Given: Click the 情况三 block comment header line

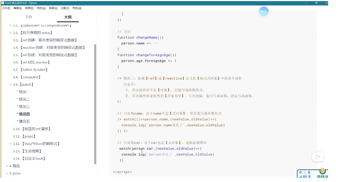Looking at the screenshot, I should click(179, 78).
